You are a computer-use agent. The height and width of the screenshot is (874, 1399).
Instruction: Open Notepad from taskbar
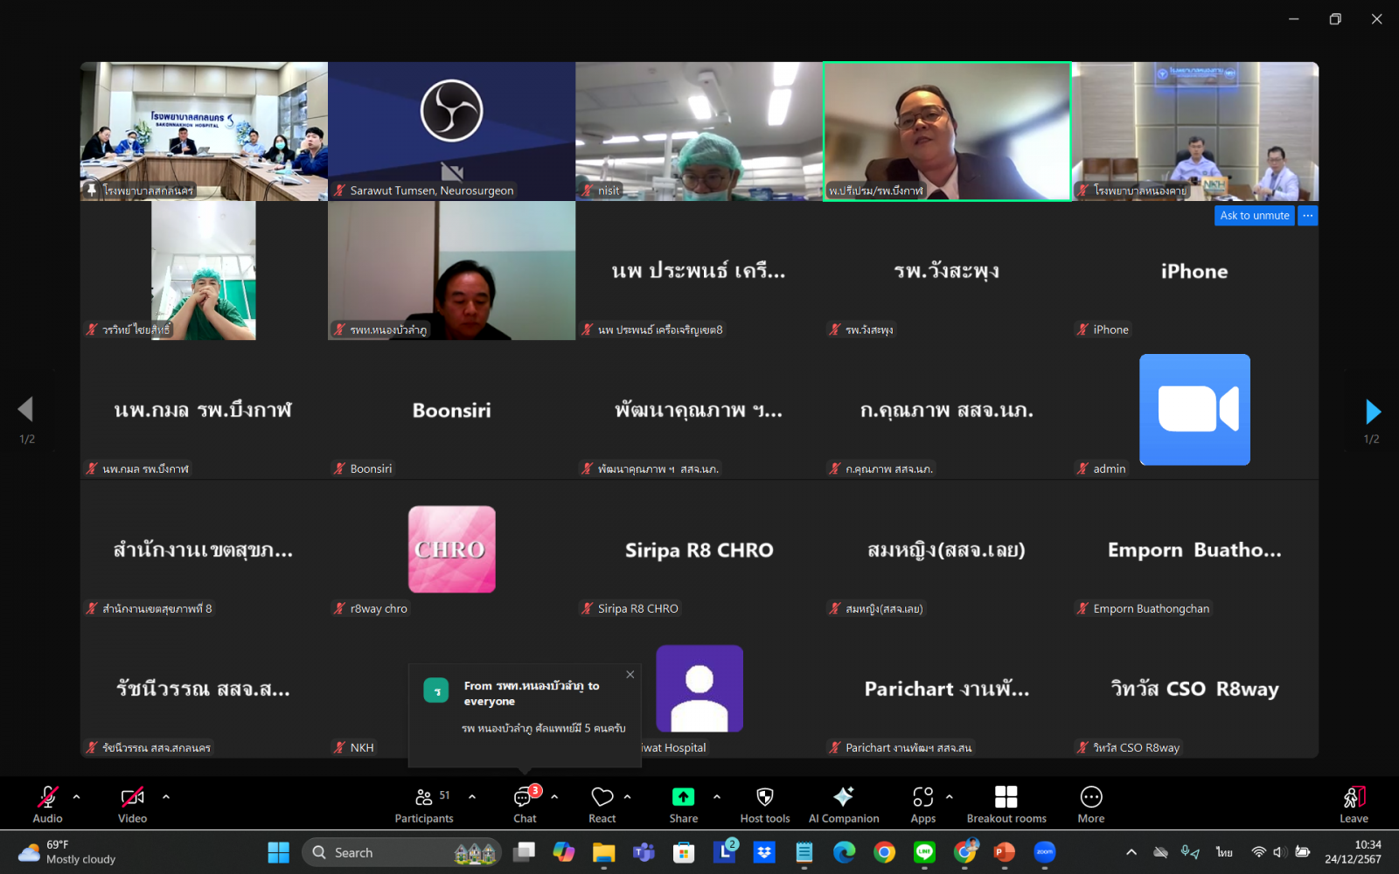tap(804, 852)
